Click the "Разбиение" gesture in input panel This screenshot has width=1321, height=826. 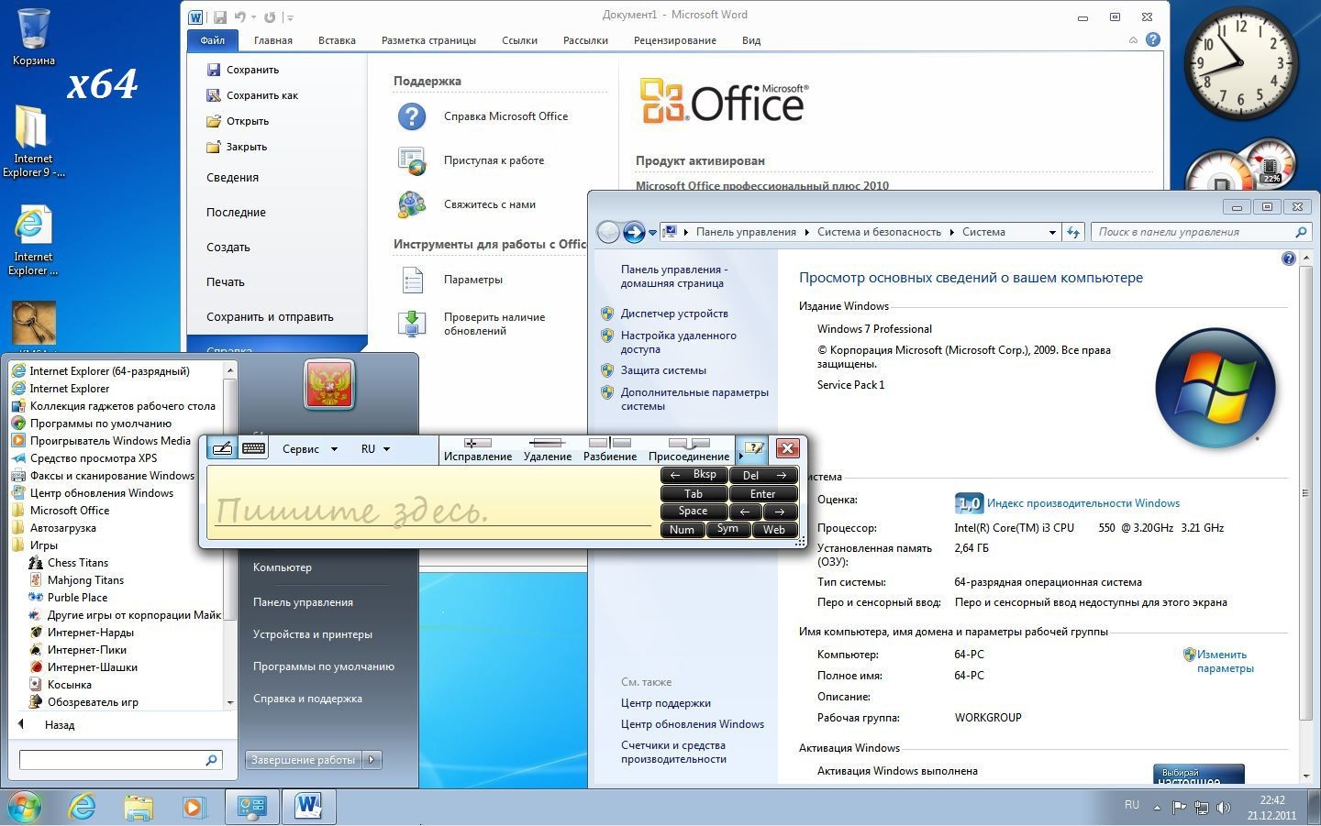click(x=610, y=449)
